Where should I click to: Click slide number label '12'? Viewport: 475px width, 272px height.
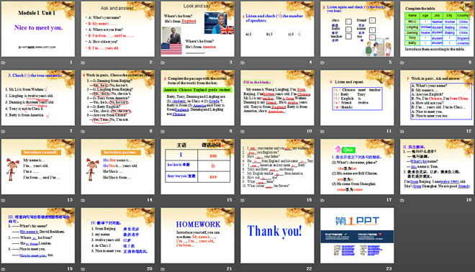coord(469,131)
